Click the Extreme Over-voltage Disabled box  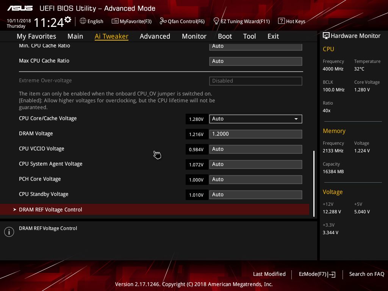256,81
